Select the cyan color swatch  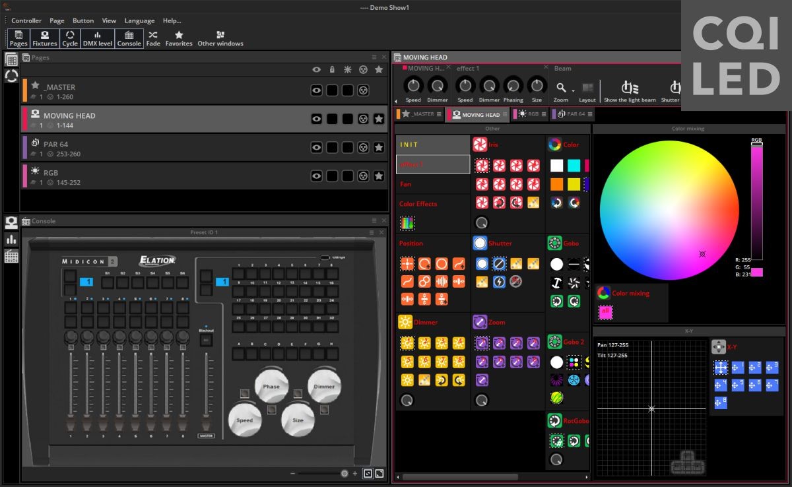point(574,166)
